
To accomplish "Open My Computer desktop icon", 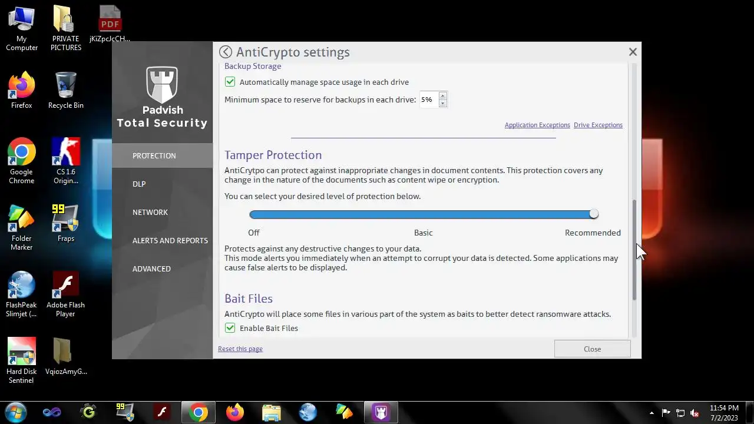I will click(x=22, y=28).
